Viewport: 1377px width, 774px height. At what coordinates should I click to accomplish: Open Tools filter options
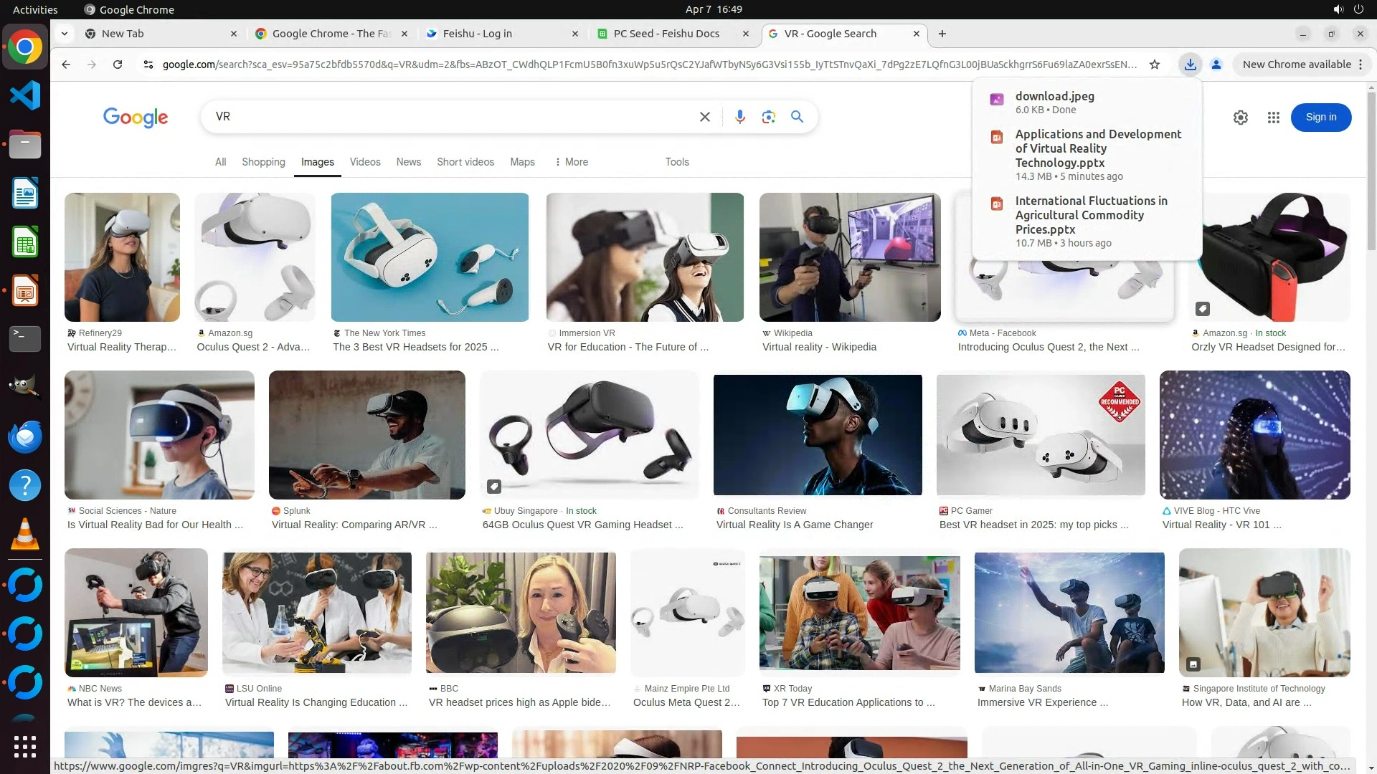point(676,162)
